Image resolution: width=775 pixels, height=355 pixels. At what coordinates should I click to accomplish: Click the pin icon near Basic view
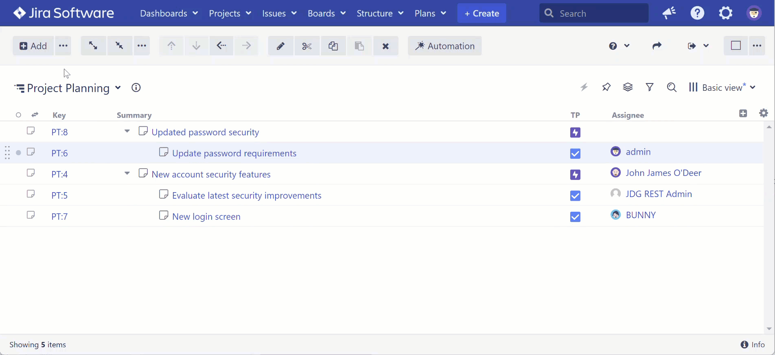pos(606,87)
